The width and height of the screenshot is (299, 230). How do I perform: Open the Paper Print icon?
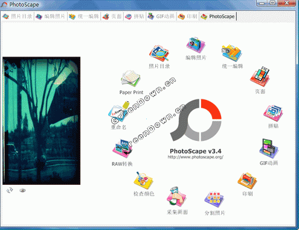point(130,78)
